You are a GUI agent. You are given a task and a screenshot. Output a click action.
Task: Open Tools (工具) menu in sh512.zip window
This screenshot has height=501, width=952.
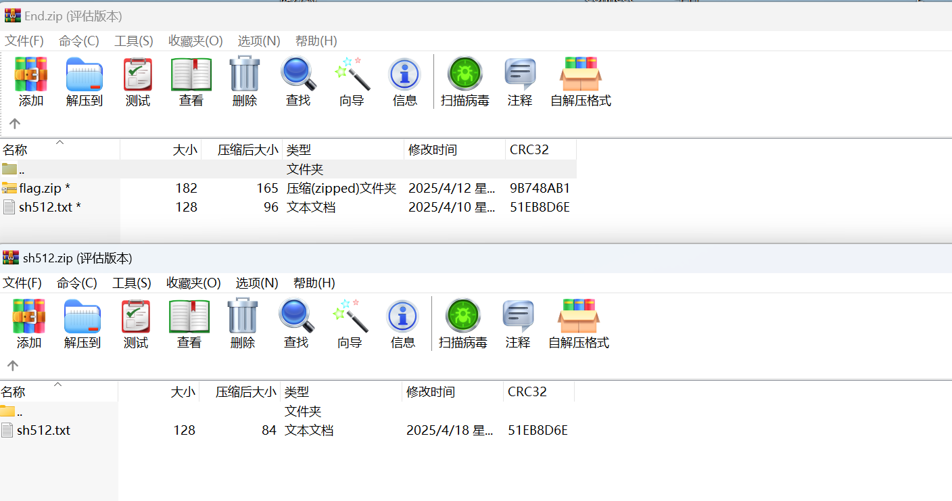click(132, 283)
